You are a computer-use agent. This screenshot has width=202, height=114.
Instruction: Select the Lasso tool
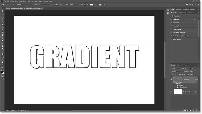click(3, 17)
